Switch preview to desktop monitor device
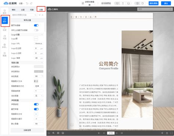This screenshot has height=136, width=174. click(x=117, y=3)
